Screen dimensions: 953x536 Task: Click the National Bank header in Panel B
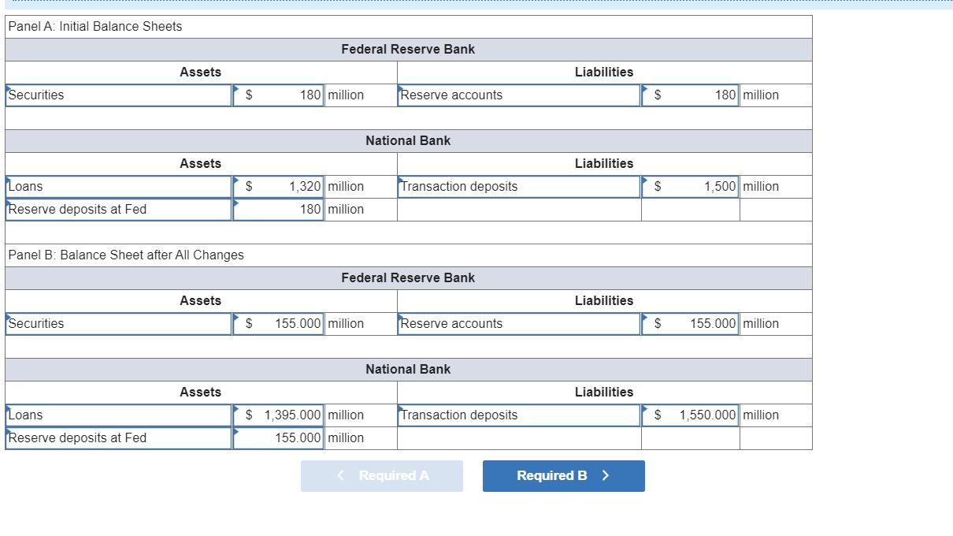click(407, 369)
